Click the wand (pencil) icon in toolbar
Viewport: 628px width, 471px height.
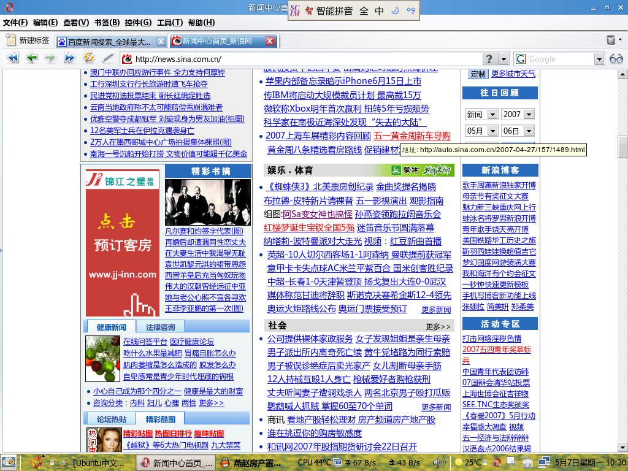coord(107,58)
